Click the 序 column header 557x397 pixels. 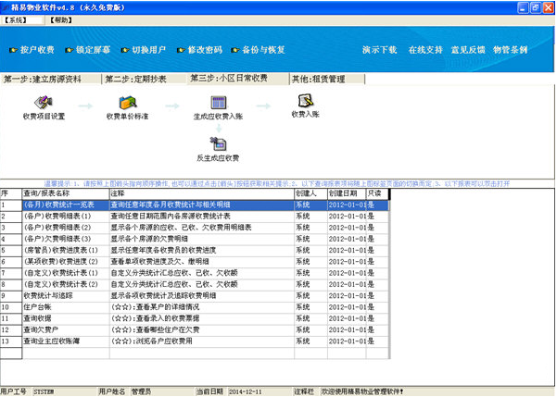11,193
